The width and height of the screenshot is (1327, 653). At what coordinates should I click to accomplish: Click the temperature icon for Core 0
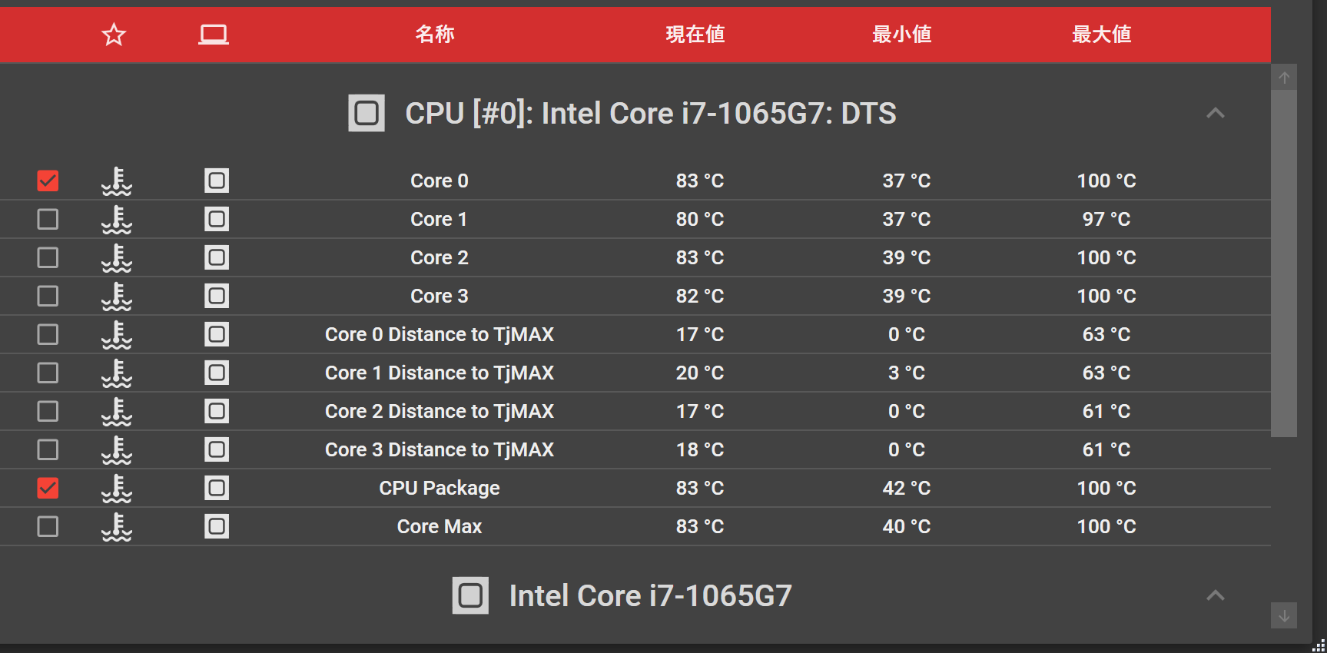pos(117,181)
